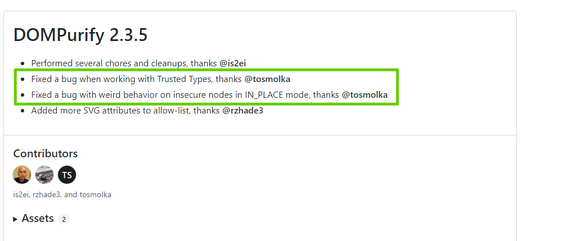Image resolution: width=578 pixels, height=241 pixels.
Task: Click the is2ei contributor avatar photo
Action: [x=22, y=175]
